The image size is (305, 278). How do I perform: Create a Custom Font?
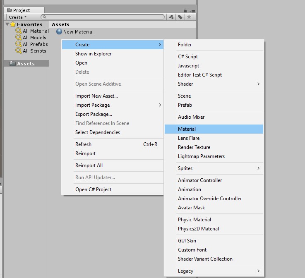click(x=214, y=250)
